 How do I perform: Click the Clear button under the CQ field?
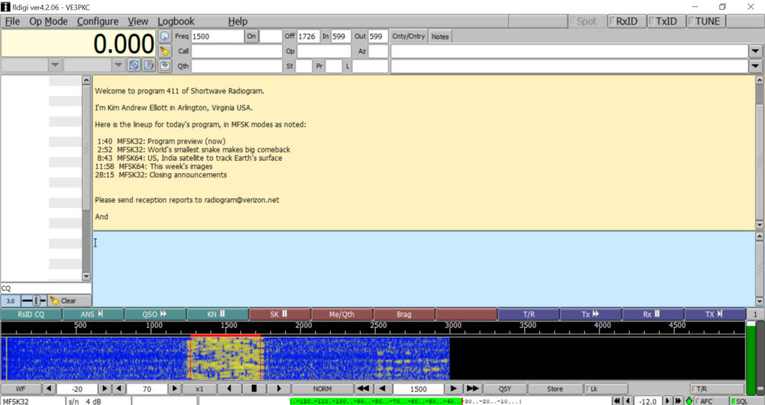[64, 300]
